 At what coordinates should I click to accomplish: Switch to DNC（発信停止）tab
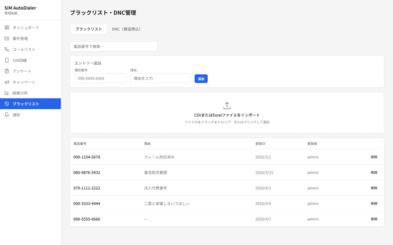(x=127, y=29)
